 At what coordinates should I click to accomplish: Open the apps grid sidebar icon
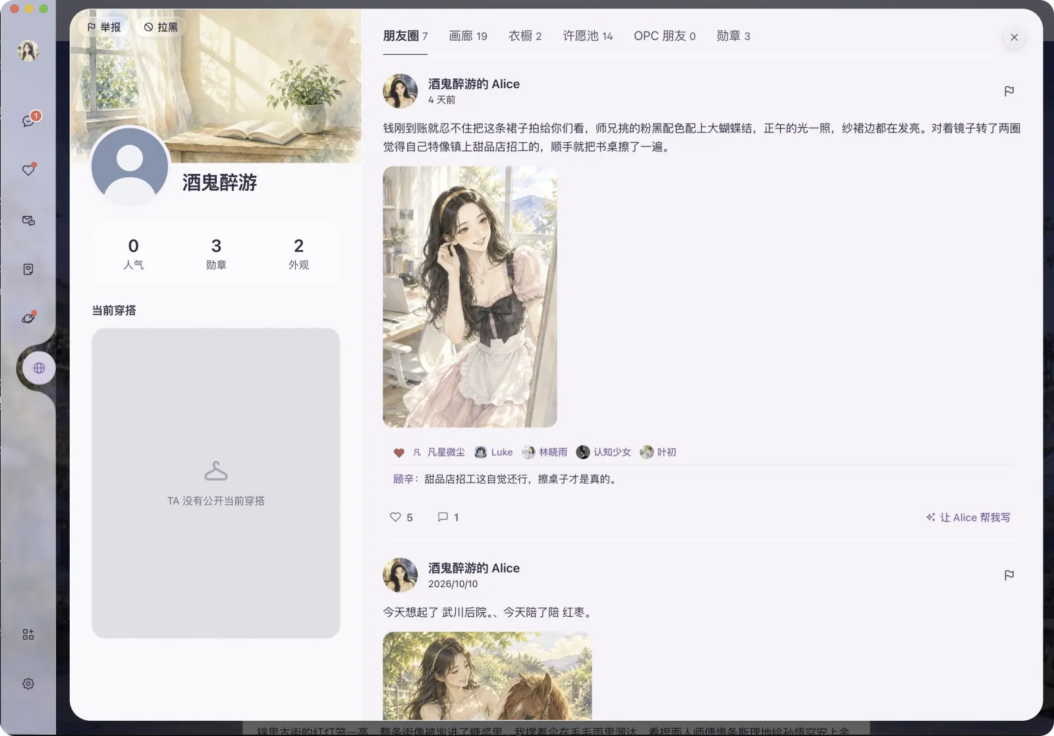click(x=28, y=635)
